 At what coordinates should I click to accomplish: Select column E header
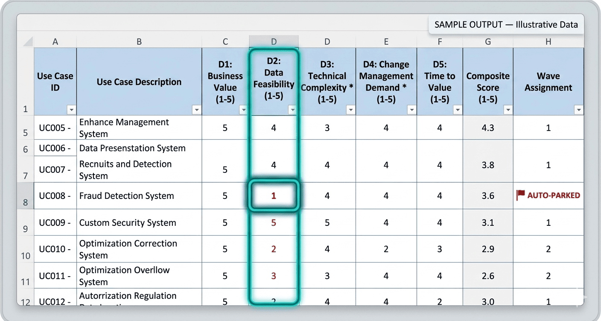point(386,41)
